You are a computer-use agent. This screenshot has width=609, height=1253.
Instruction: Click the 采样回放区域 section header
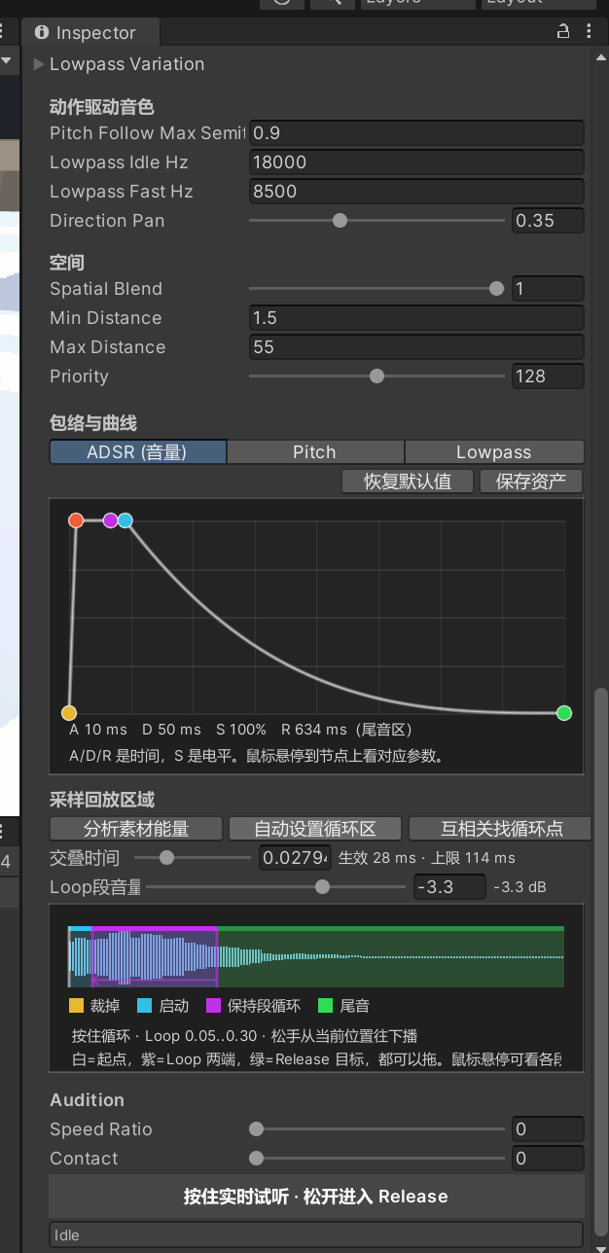point(102,801)
